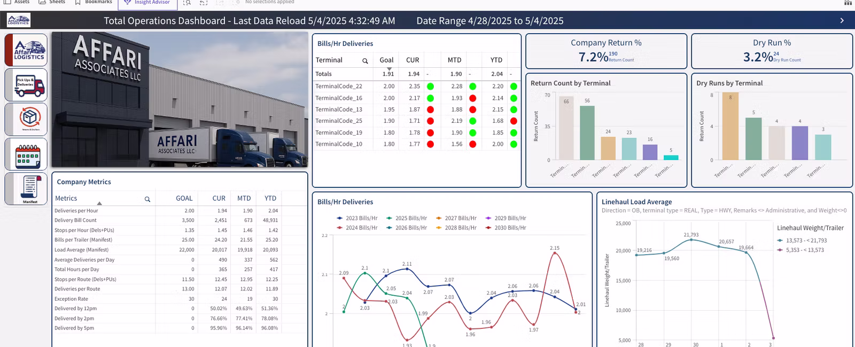Click the Dry Runs bar labeled 5
This screenshot has width=855, height=347.
coord(753,139)
